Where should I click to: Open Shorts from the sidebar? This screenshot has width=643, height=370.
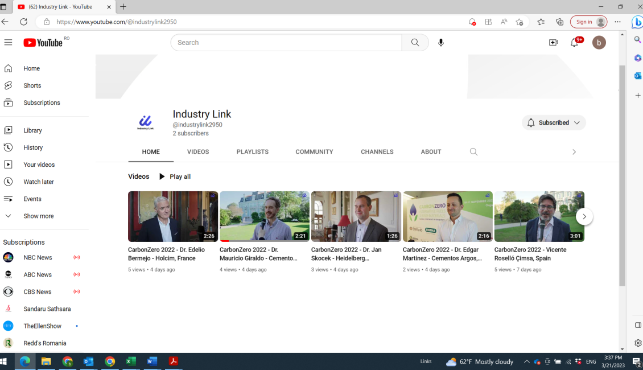(x=32, y=85)
